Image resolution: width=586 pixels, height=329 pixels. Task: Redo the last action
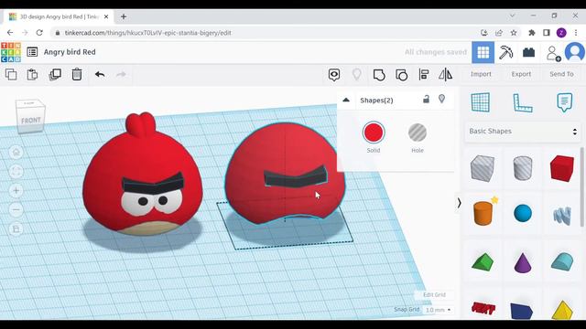click(x=121, y=75)
